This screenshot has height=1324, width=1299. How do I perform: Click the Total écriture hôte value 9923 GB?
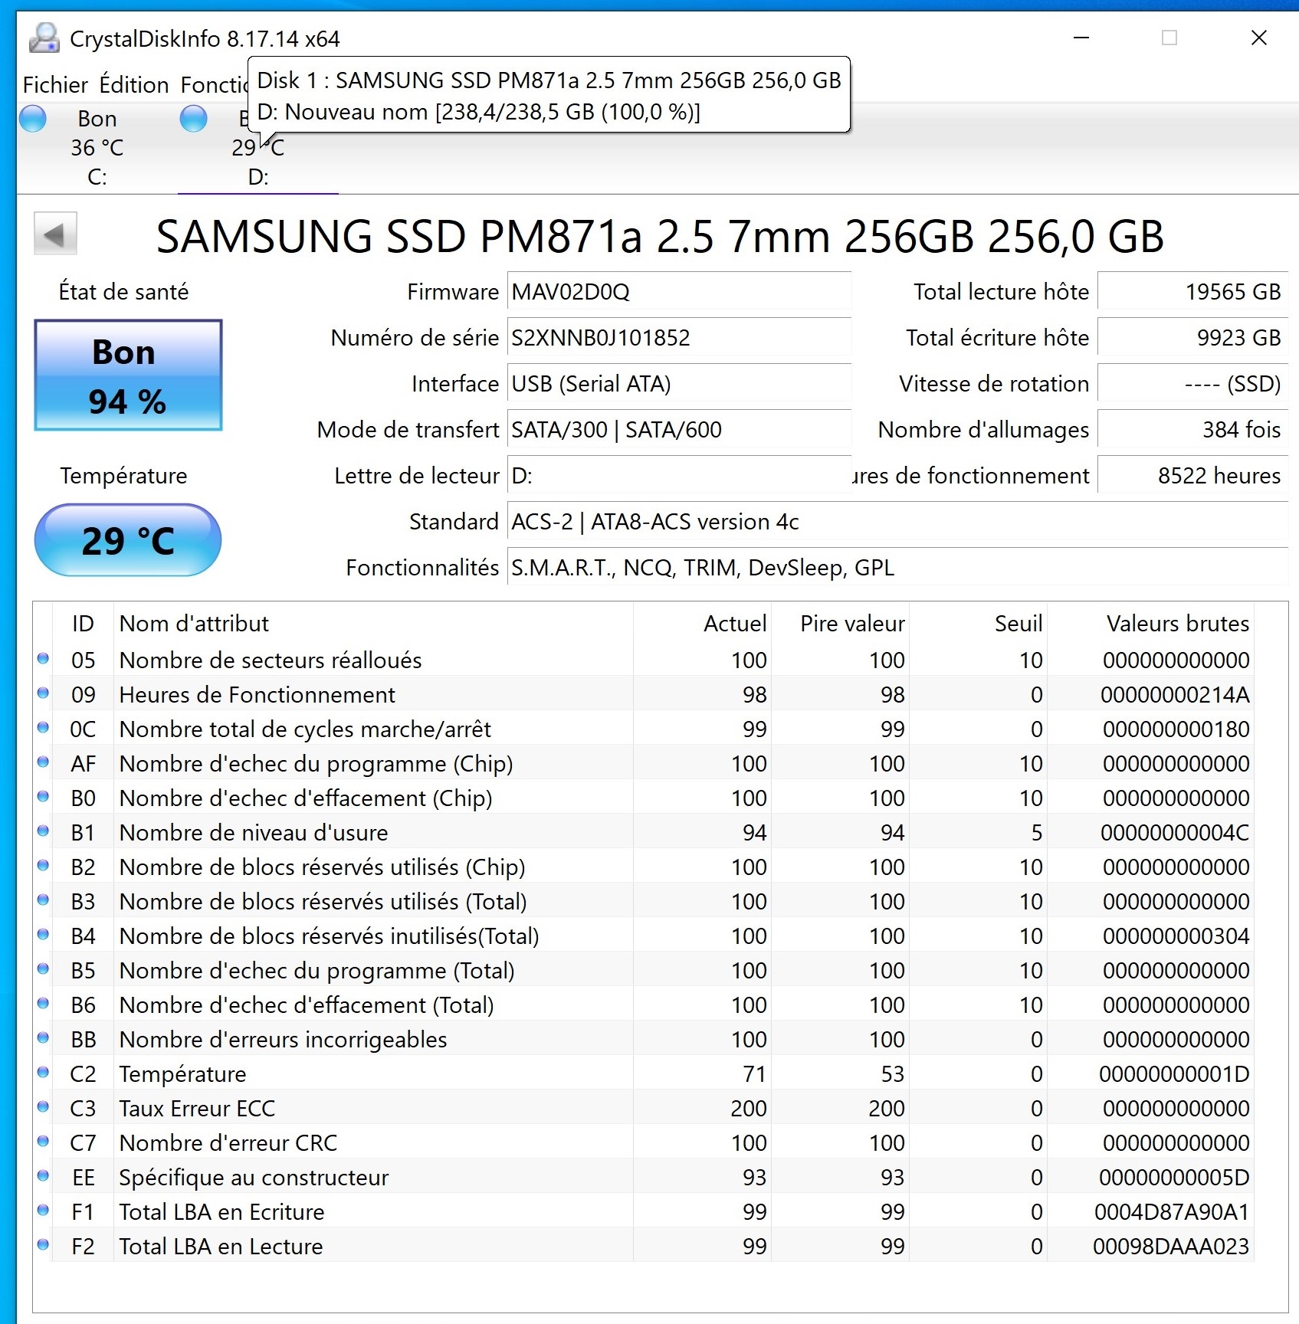(1192, 338)
